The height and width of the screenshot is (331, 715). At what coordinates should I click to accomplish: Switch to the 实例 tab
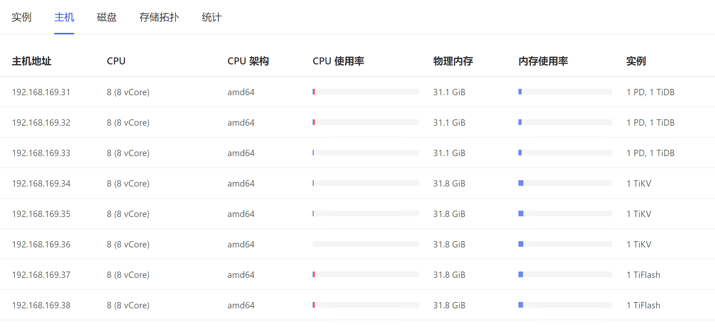pos(22,17)
